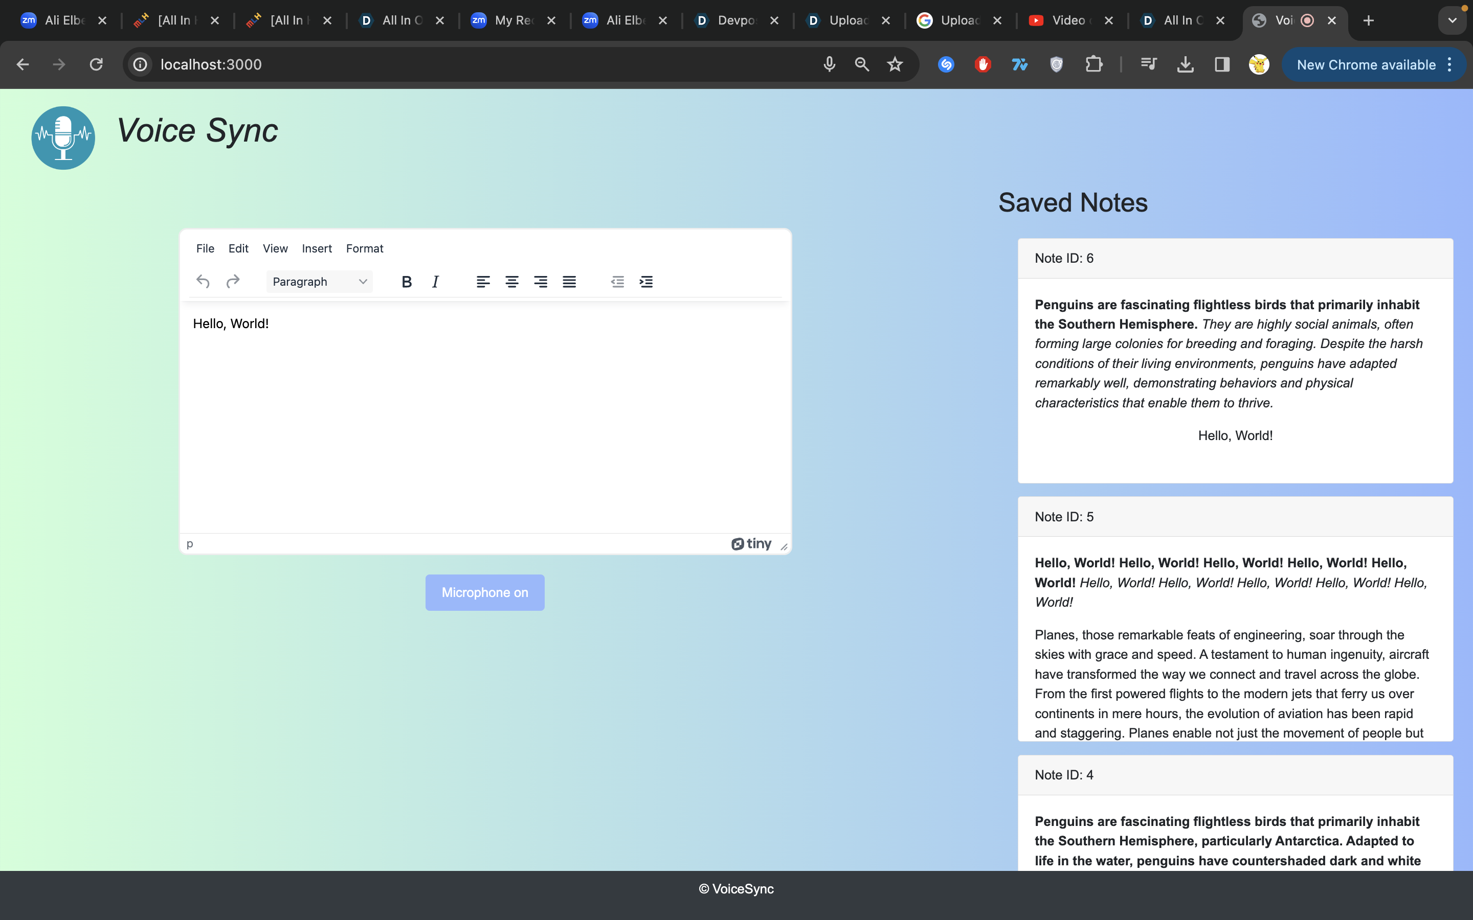Screen dimensions: 1473x920
Task: Bookmark this page with star icon
Action: coord(895,64)
